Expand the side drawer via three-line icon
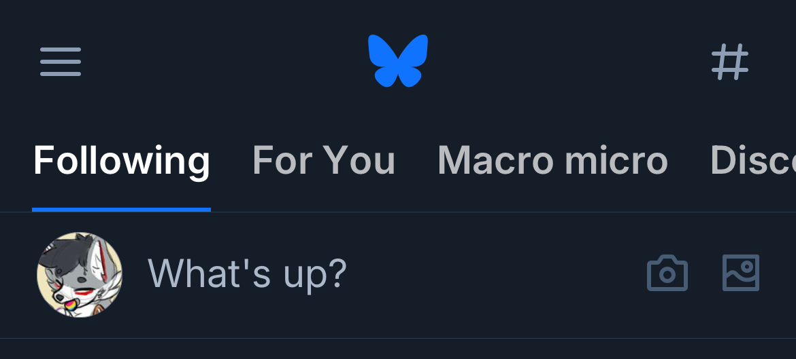Image resolution: width=796 pixels, height=359 pixels. [x=61, y=62]
